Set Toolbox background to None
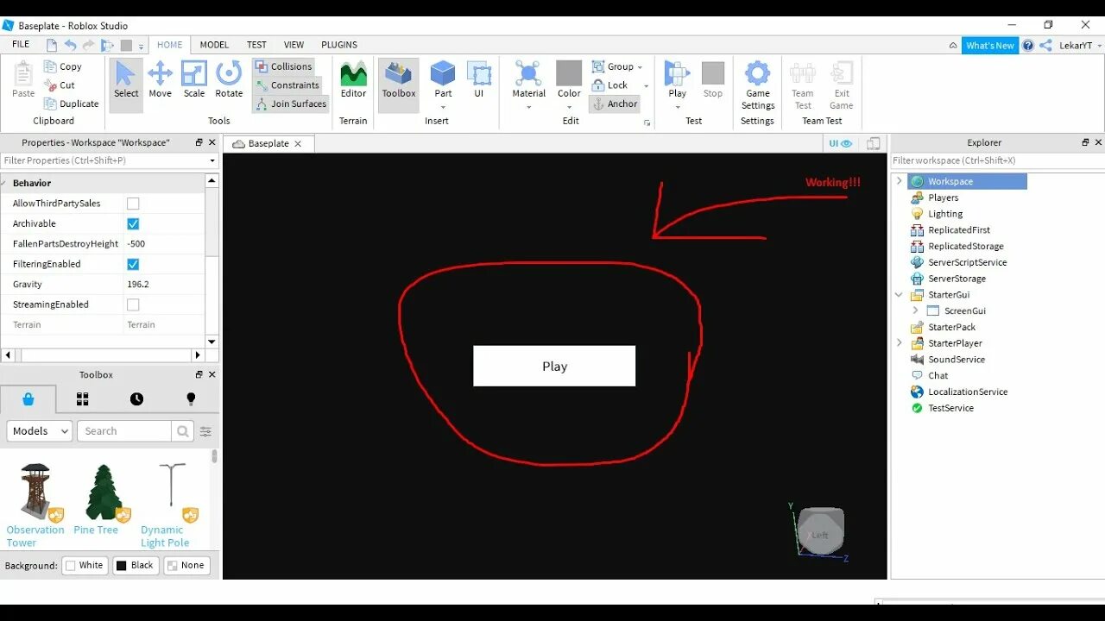The width and height of the screenshot is (1105, 621). coord(186,566)
